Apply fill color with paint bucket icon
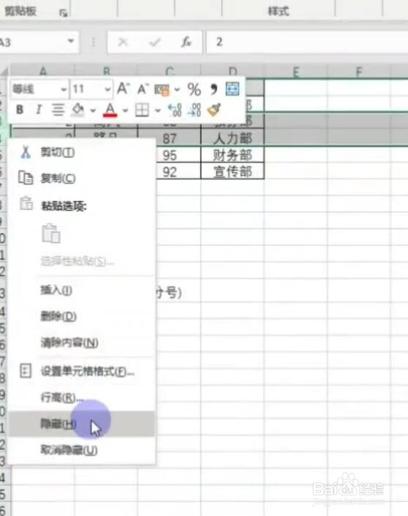The height and width of the screenshot is (516, 408). pyautogui.click(x=78, y=110)
